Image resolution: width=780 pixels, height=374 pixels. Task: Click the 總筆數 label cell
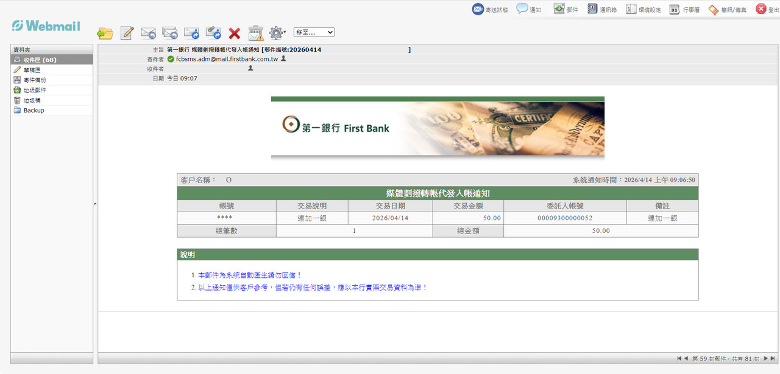point(226,230)
